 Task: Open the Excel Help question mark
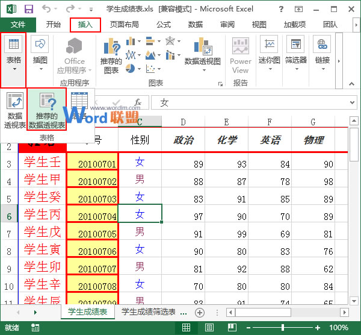281,9
